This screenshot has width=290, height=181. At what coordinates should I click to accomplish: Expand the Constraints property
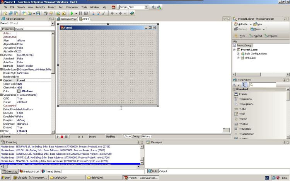point(2,95)
